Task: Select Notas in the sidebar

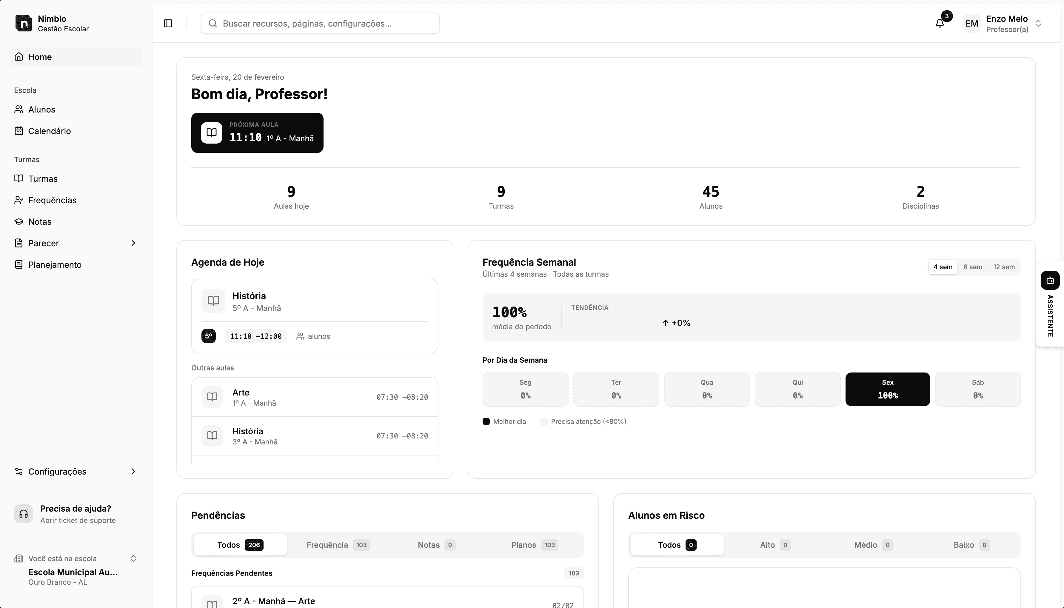Action: pyautogui.click(x=40, y=222)
